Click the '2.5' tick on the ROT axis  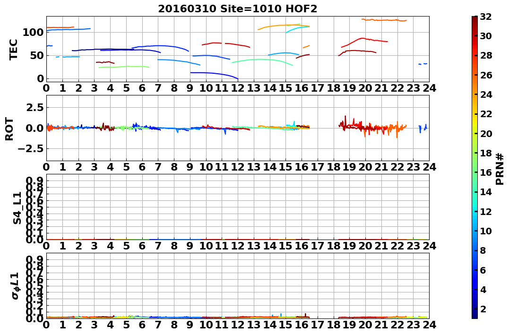[35, 107]
